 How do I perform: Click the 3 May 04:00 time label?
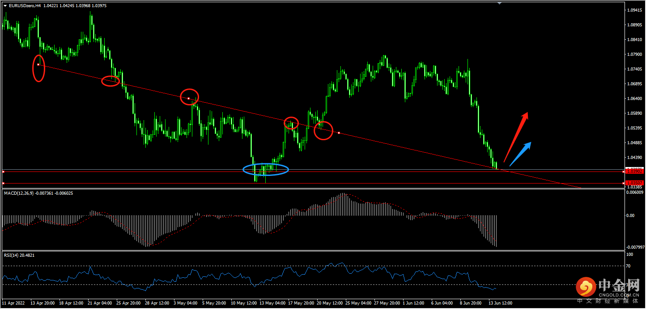[x=186, y=303]
